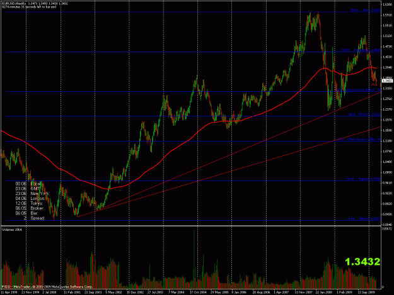Click the 17 Oct 2004 date label
This screenshot has height=295, width=394.
pyautogui.click(x=198, y=292)
